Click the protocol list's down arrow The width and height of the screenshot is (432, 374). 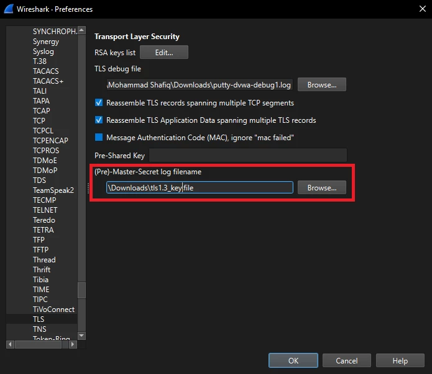click(81, 336)
